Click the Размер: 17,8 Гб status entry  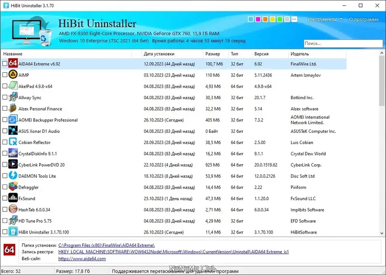coord(73,271)
